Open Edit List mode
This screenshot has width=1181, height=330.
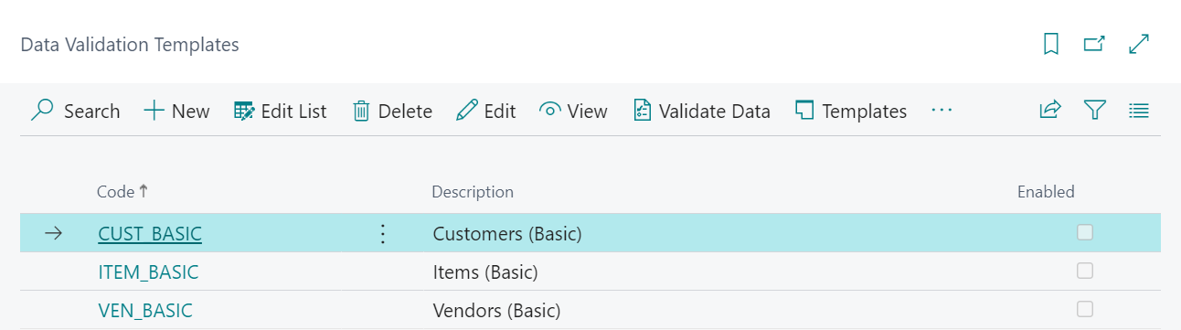click(281, 112)
